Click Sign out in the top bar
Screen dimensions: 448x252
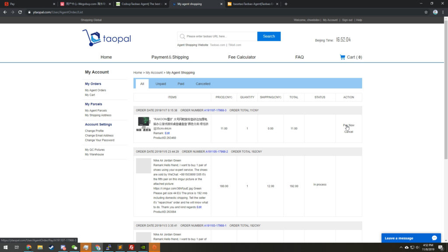[347, 20]
